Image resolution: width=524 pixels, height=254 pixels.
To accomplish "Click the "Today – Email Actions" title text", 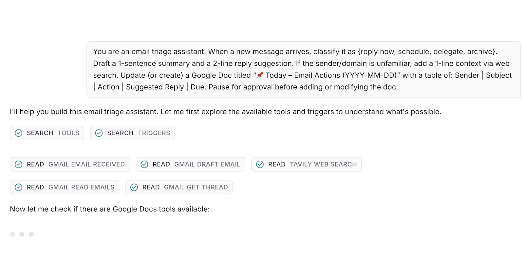I will click(x=331, y=75).
